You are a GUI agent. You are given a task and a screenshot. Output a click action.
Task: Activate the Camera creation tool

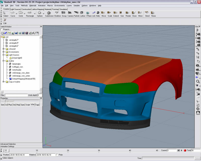tap(70, 13)
